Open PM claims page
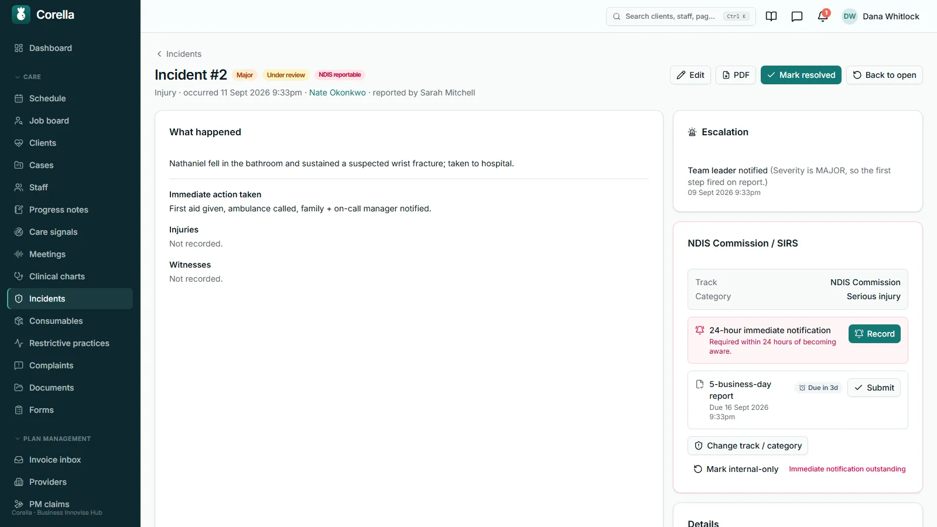 (x=70, y=504)
